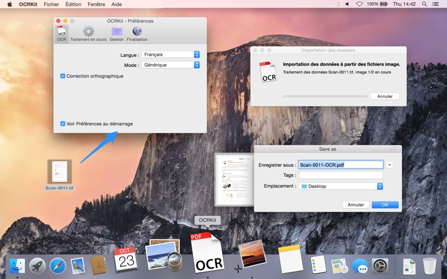Image resolution: width=447 pixels, height=279 pixels.
Task: Select the Scan-0011.tif file on the desktop
Action: 60,175
